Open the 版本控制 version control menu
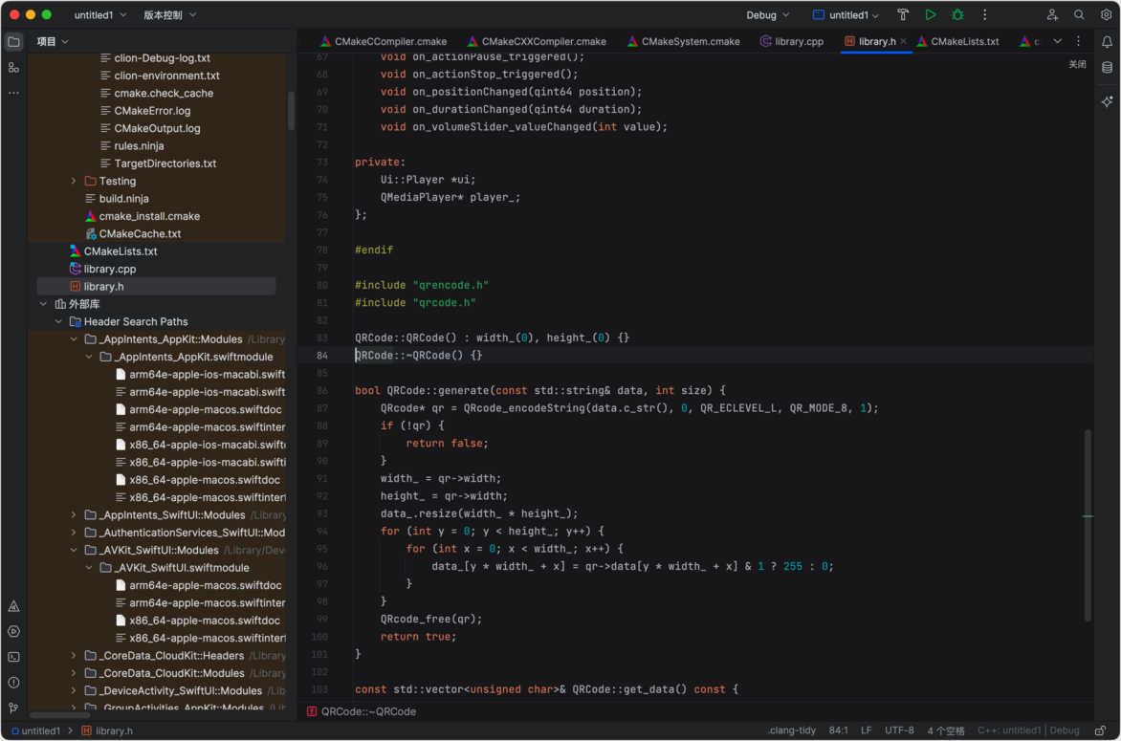1121x741 pixels. tap(169, 15)
